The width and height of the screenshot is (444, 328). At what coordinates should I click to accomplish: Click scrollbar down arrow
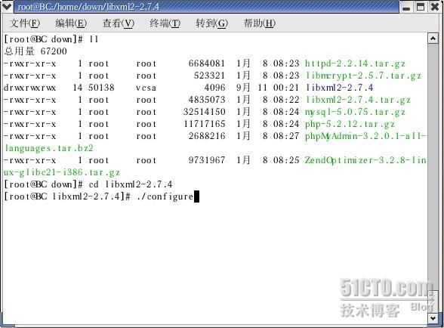point(433,319)
